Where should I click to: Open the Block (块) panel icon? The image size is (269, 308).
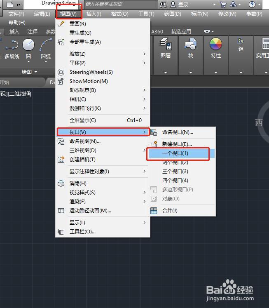[x=190, y=44]
